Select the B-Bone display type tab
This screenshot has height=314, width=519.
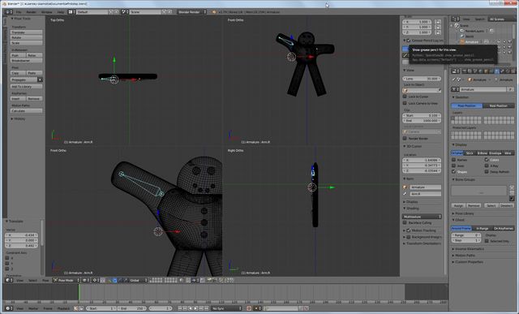tap(482, 153)
